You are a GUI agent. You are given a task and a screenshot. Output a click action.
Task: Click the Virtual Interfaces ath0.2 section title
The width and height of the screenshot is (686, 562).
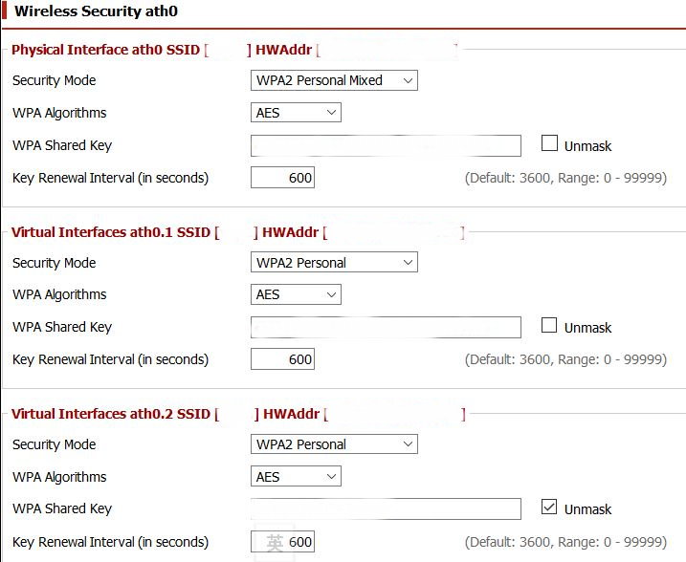111,414
